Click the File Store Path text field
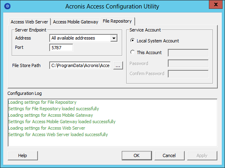 [x=80, y=65]
